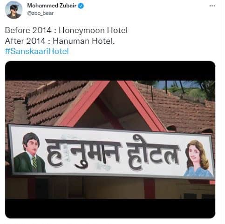The height and width of the screenshot is (224, 225).
Task: Click the Hindi word हनुमान on sign
Action: 83,153
